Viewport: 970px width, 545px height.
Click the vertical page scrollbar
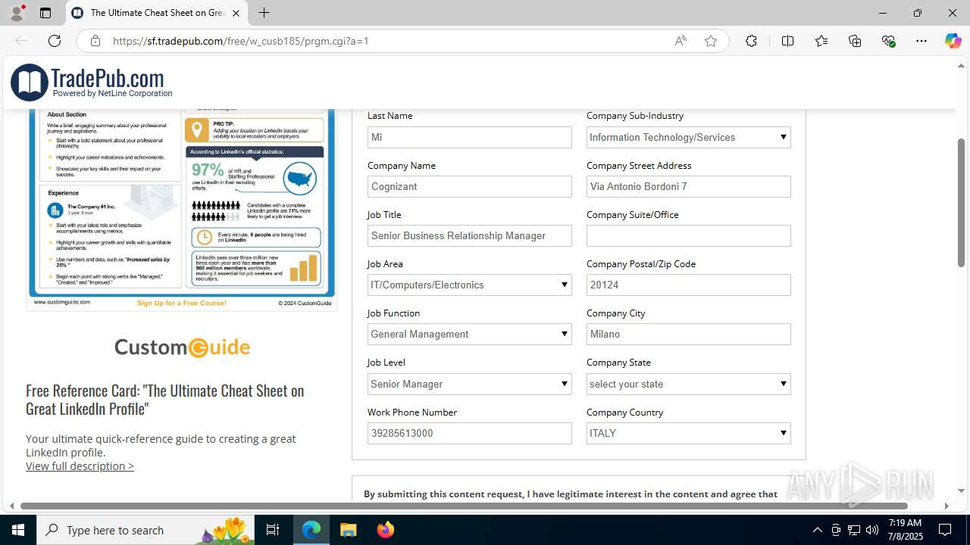coord(962,202)
